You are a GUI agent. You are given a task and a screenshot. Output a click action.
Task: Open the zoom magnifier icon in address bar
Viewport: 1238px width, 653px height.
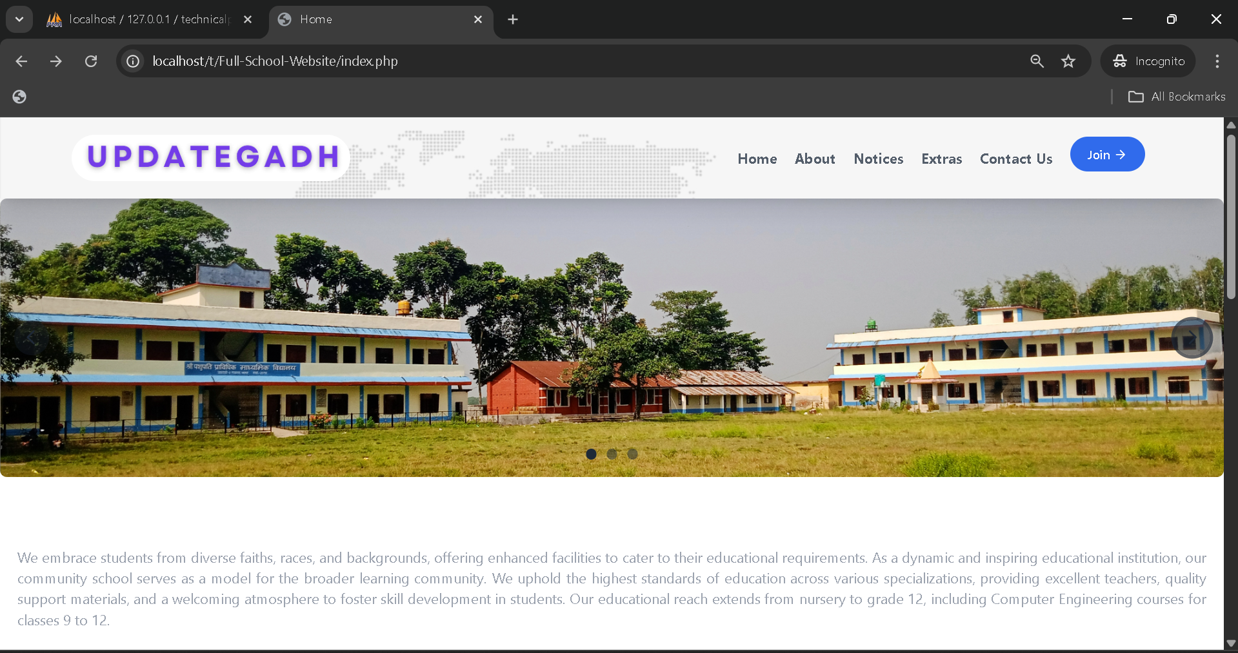(1037, 61)
